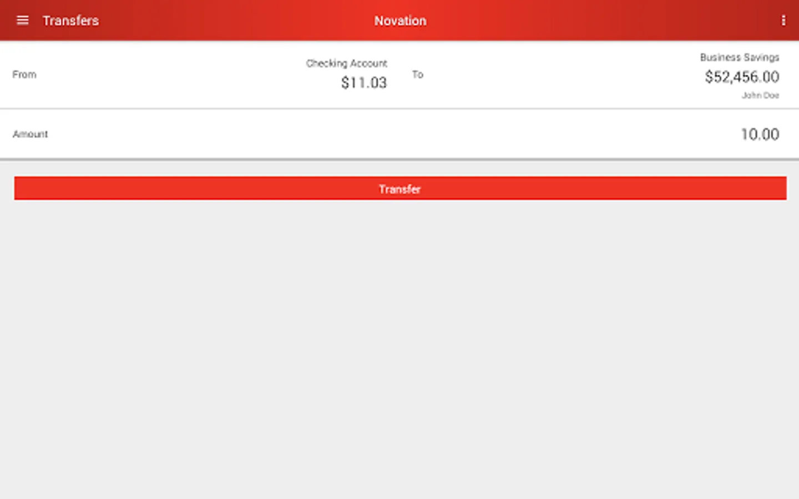Click the blank space in Amount row

pos(388,134)
